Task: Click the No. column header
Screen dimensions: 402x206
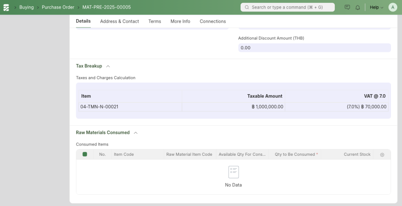Action: (x=102, y=155)
